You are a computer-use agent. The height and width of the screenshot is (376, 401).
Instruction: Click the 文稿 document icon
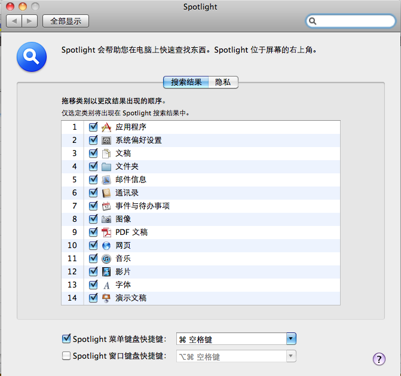tap(106, 154)
